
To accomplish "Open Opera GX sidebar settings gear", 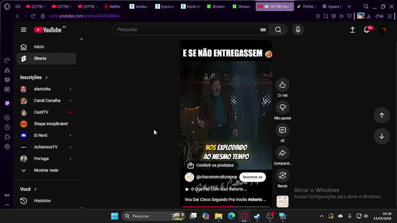I will pyautogui.click(x=7, y=146).
